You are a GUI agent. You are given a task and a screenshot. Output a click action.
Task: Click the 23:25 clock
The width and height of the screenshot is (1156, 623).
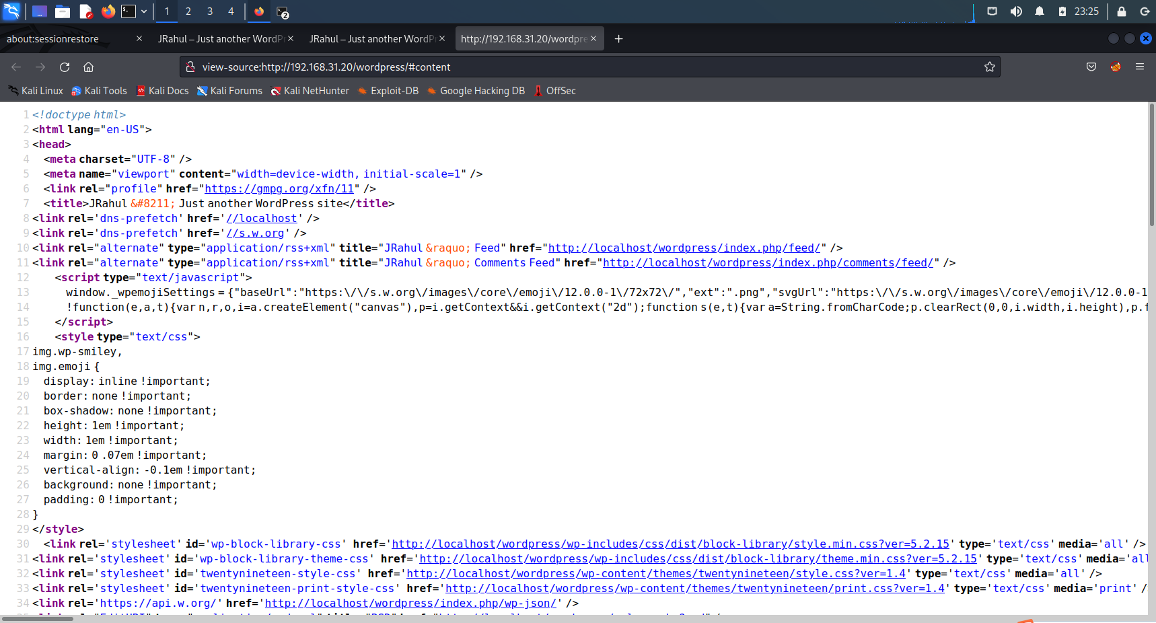(x=1086, y=11)
